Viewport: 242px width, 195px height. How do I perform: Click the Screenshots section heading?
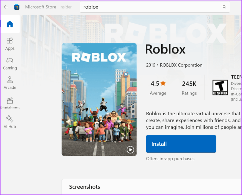pyautogui.click(x=85, y=187)
